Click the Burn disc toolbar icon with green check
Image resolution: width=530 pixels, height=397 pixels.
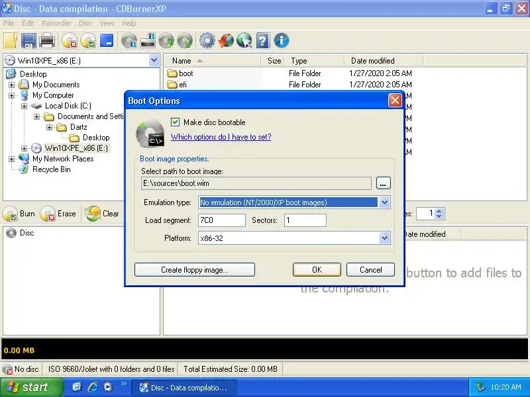[88, 41]
